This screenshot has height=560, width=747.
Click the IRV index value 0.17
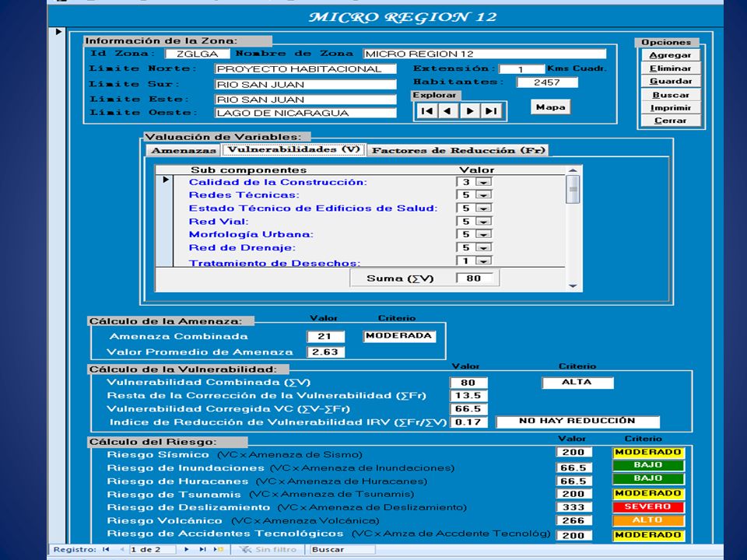pos(468,422)
